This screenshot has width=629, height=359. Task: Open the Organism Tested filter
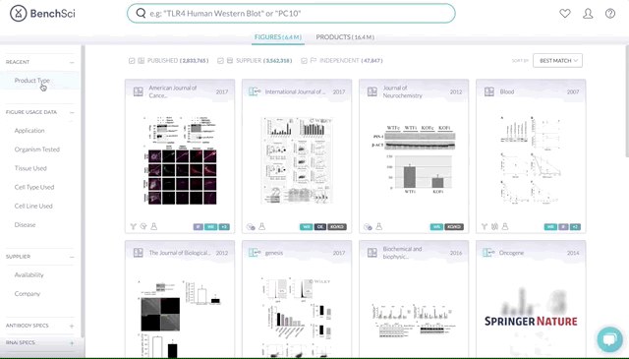(x=37, y=150)
